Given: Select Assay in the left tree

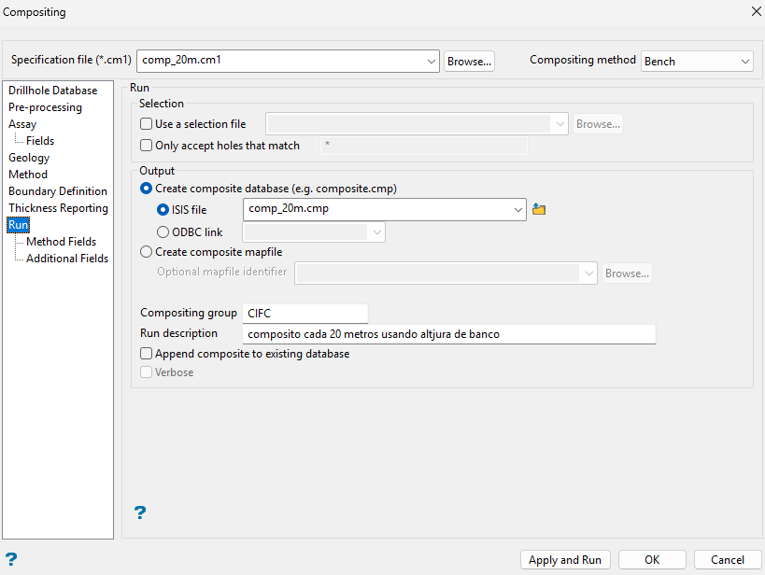Looking at the screenshot, I should (x=22, y=124).
